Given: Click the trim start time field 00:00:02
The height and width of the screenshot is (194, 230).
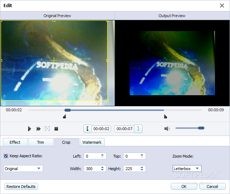Looking at the screenshot, I should [101, 129].
